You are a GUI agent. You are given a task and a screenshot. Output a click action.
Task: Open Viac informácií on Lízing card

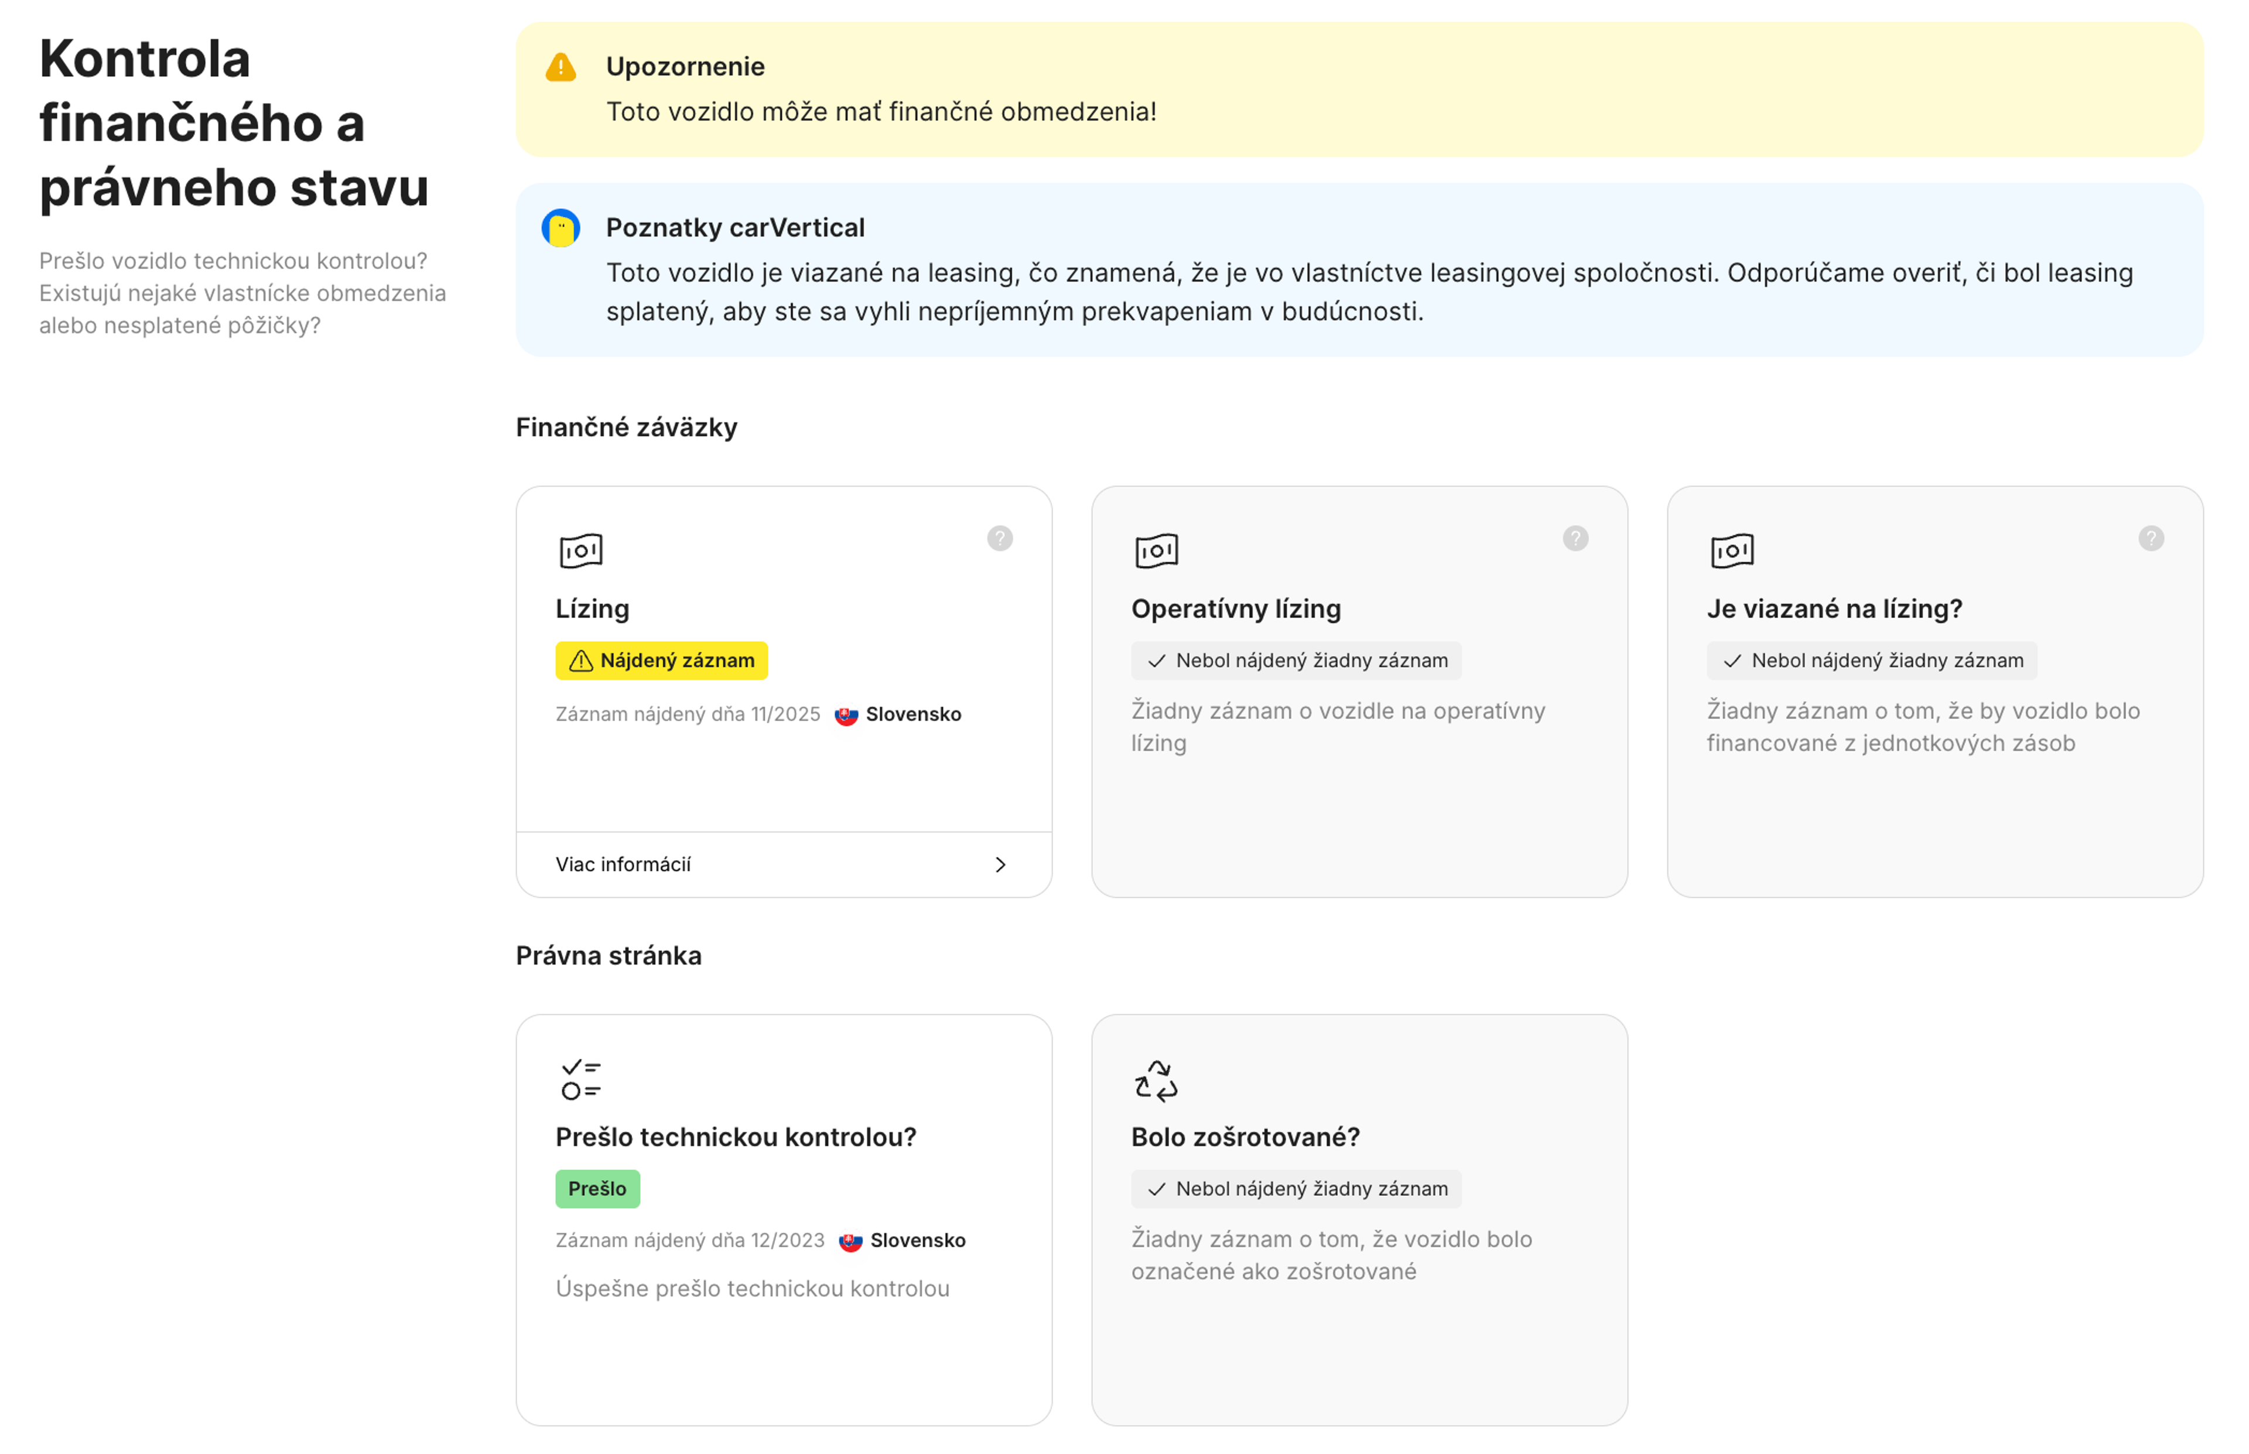(784, 865)
